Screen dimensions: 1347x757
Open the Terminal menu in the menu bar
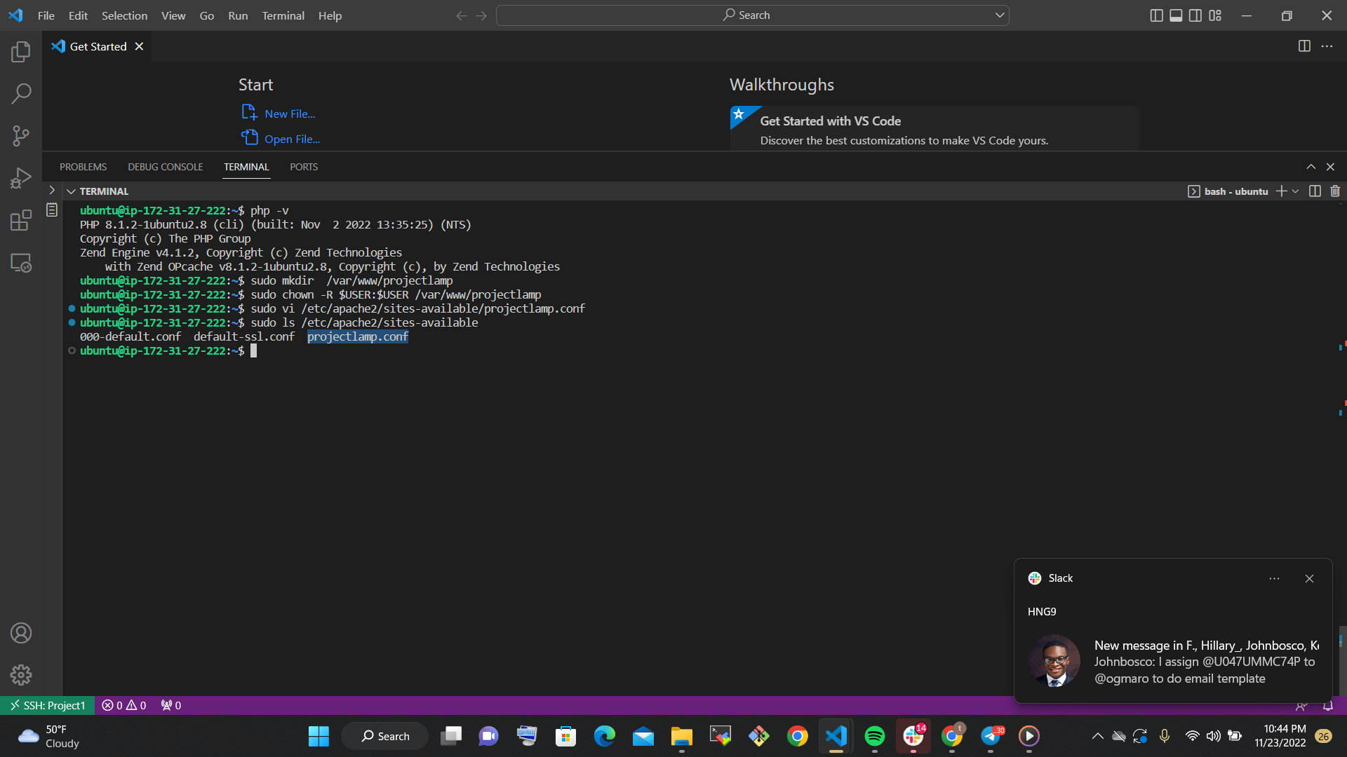[283, 15]
